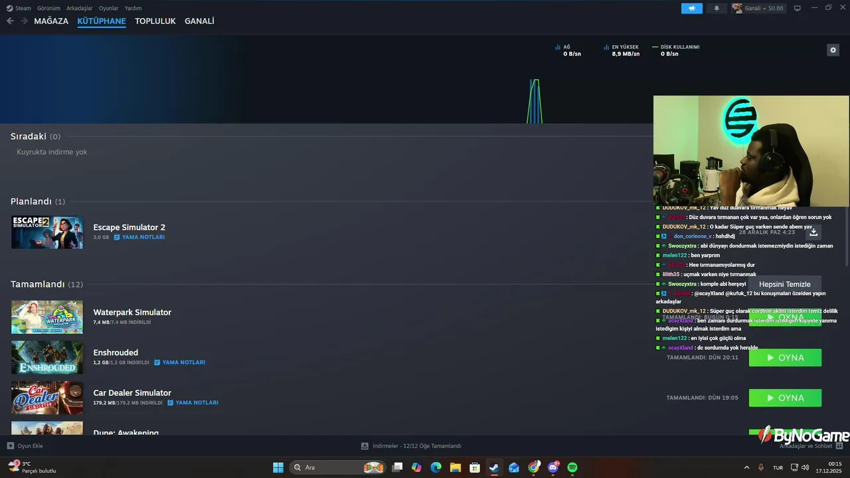Open Discord from the taskbar
Screen dimensions: 850x478
[553, 467]
